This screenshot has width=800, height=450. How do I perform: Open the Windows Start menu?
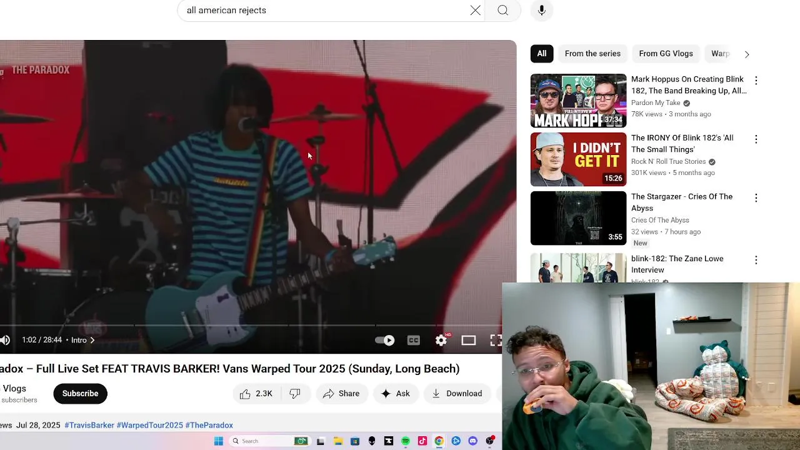(219, 441)
